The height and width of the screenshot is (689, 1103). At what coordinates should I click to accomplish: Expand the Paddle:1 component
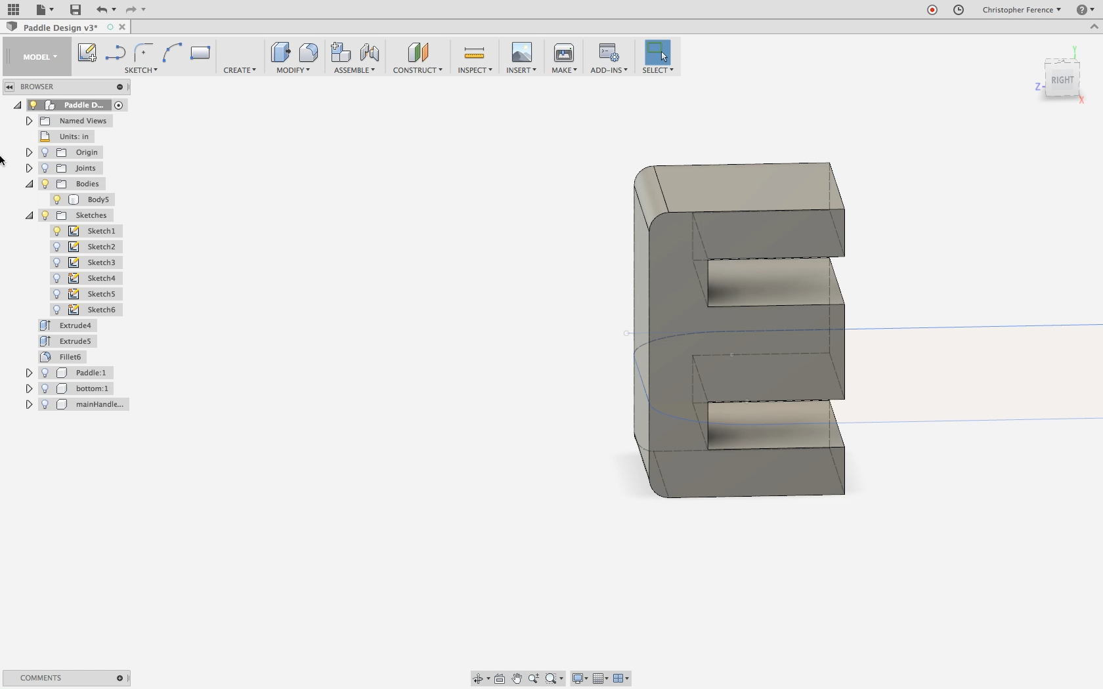pos(28,372)
